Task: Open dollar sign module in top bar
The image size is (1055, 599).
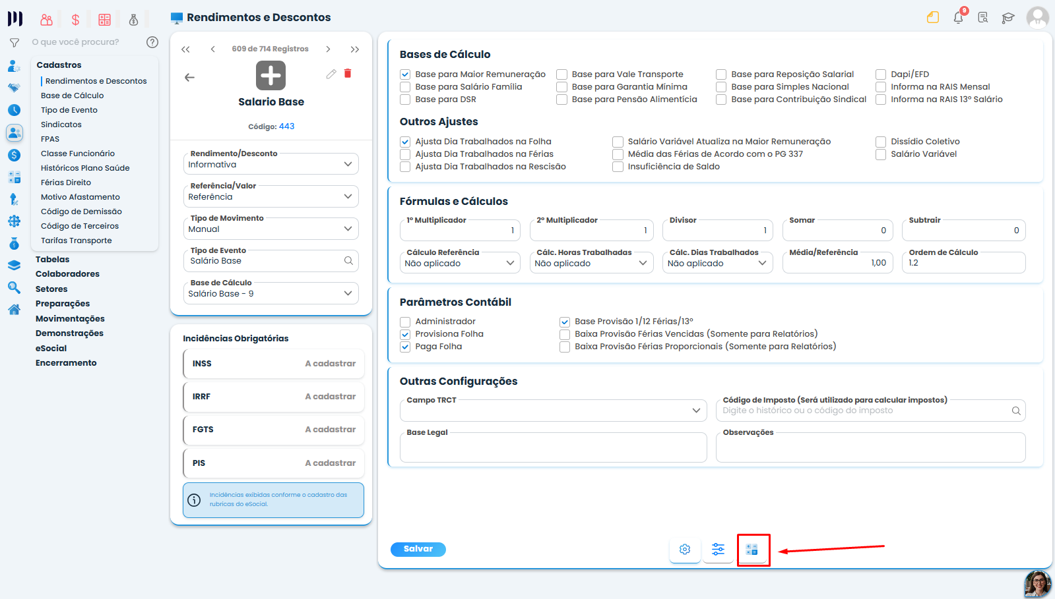Action: (75, 20)
